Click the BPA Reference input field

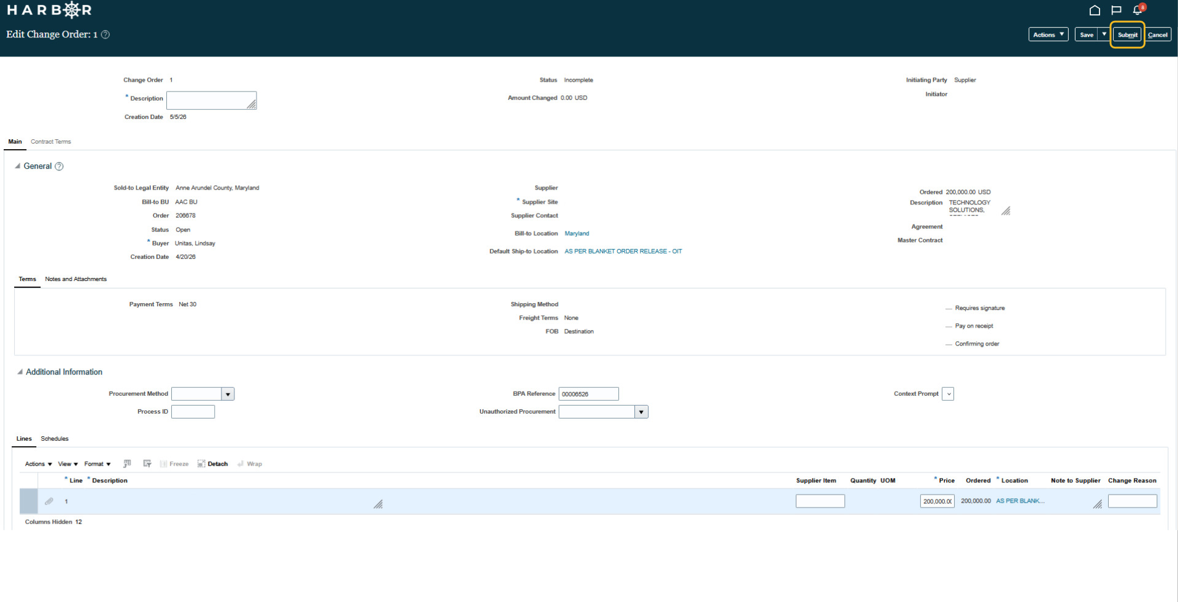click(x=588, y=394)
